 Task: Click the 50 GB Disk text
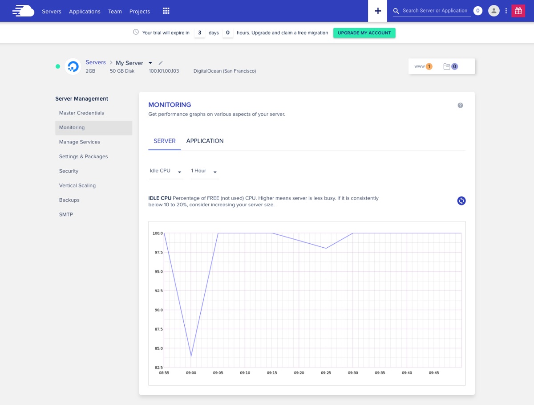122,71
